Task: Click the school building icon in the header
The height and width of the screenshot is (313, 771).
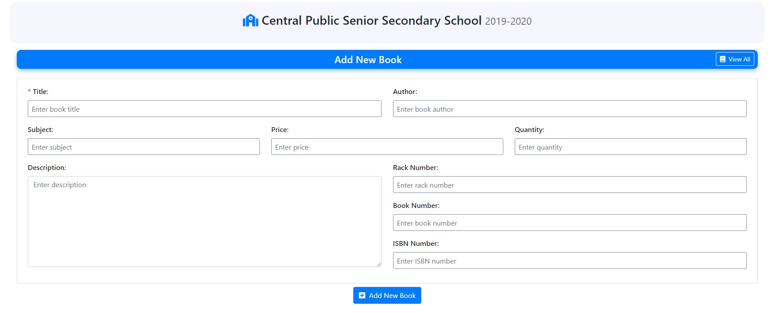Action: (250, 20)
